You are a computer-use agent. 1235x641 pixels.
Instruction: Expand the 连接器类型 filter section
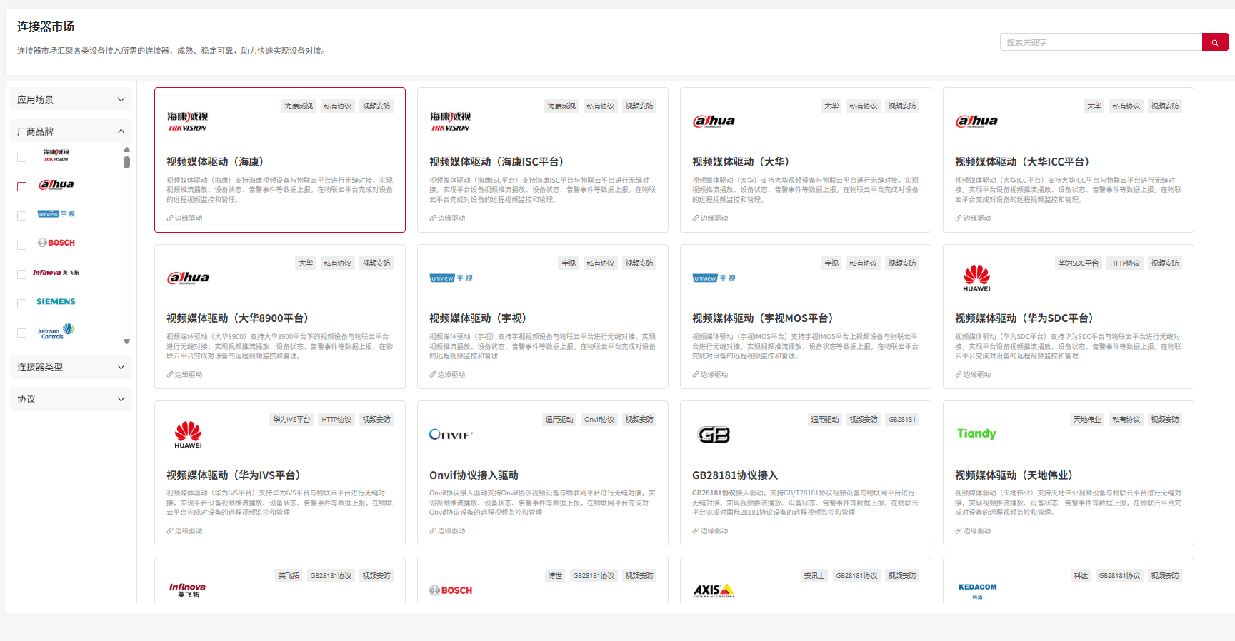pyautogui.click(x=71, y=367)
